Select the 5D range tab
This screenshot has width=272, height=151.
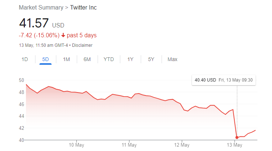45,59
